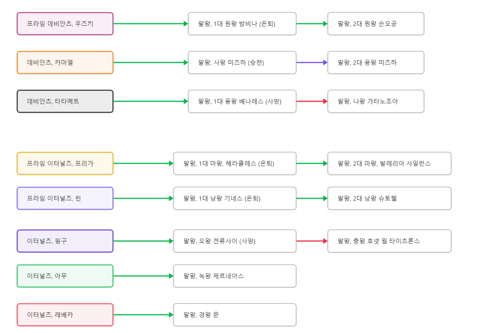The height and width of the screenshot is (333, 491).
Task: Click the 프라임 이터널즈, 프리가 node
Action: click(x=65, y=163)
